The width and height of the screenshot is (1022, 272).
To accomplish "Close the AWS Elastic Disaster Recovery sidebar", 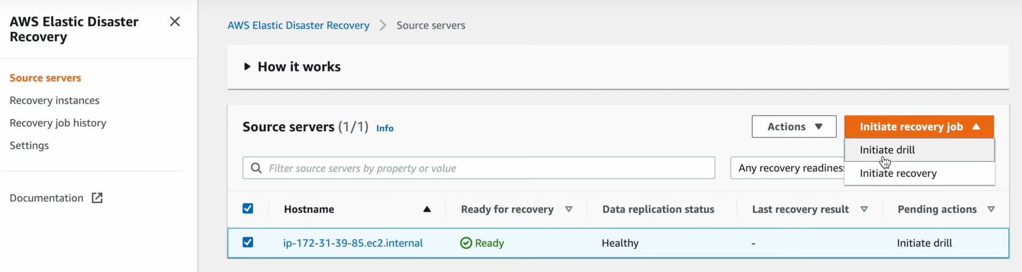I will (x=175, y=21).
